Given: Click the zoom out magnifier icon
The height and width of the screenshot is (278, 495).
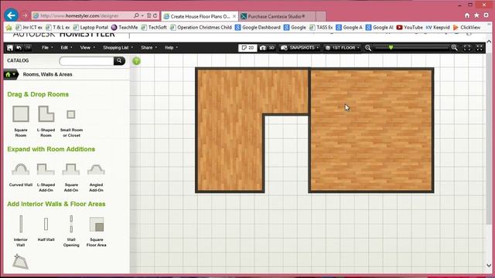Looking at the screenshot, I should coord(368,48).
